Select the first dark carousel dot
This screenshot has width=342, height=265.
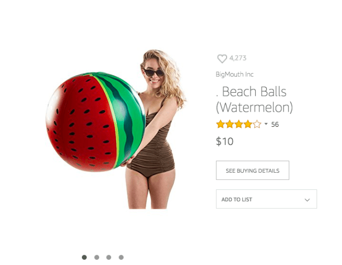coord(84,257)
